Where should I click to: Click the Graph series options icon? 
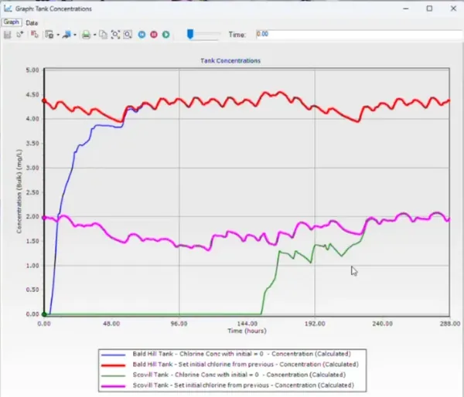click(35, 35)
